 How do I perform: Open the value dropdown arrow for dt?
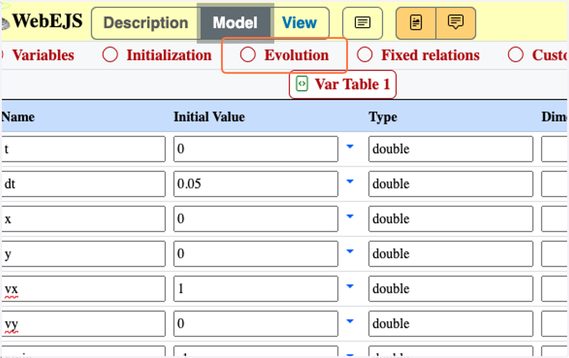click(x=350, y=182)
